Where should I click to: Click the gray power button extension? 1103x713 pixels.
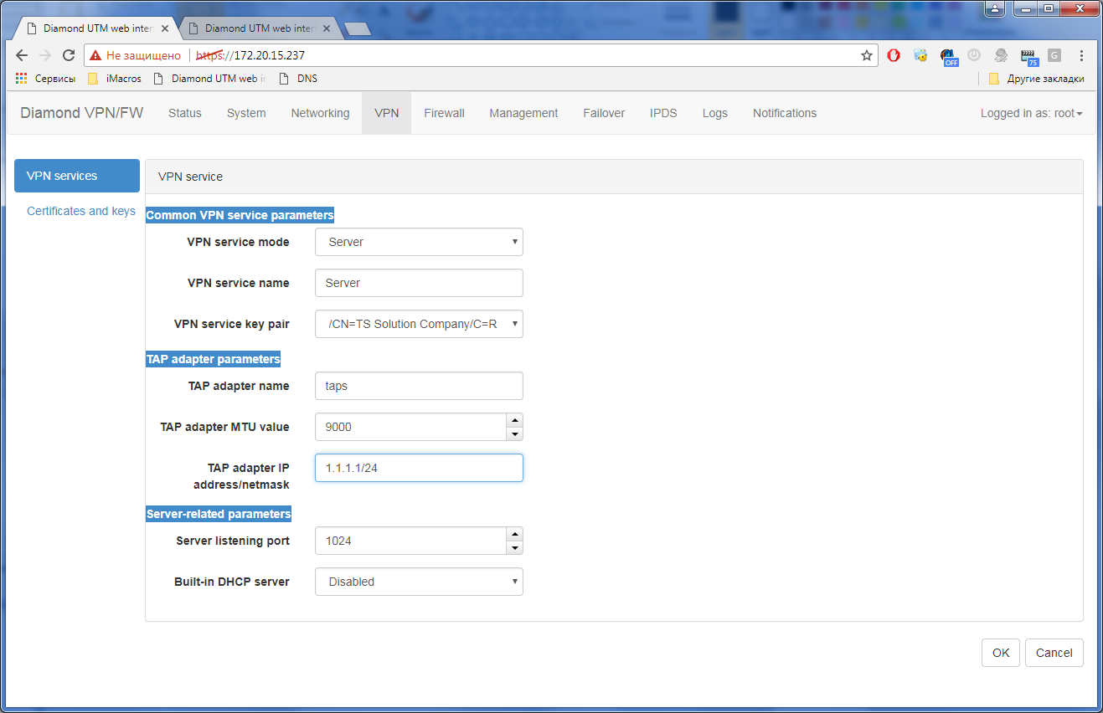coord(974,55)
